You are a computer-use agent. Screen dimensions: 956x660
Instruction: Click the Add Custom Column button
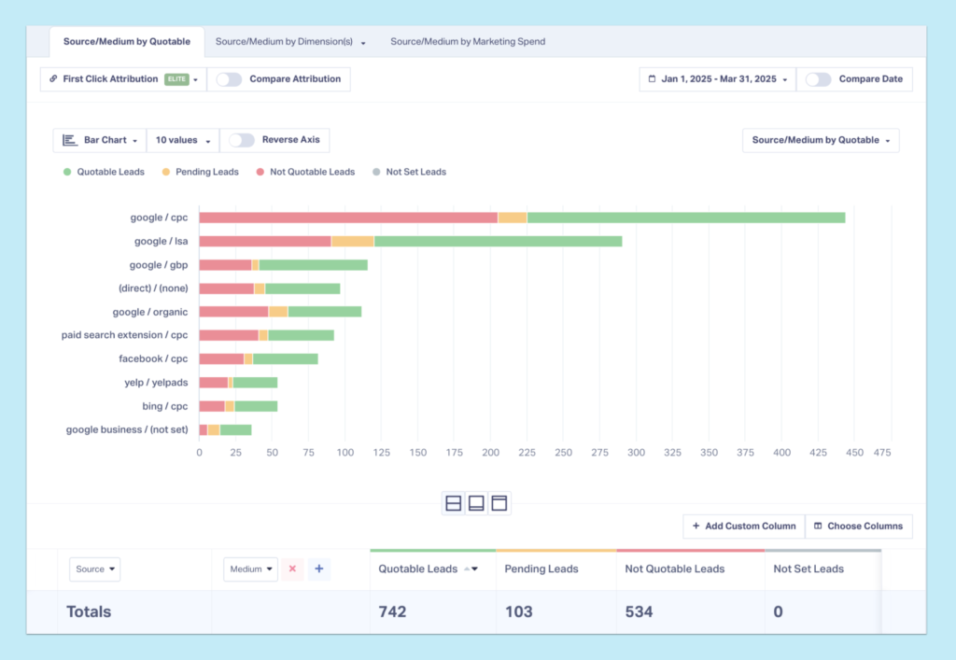tap(743, 526)
